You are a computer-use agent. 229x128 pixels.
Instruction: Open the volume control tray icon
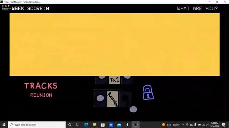pos(207,125)
